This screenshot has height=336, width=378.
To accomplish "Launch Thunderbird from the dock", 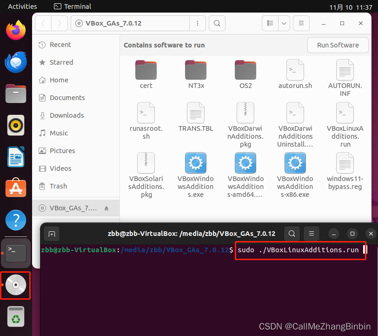I will pos(15,62).
